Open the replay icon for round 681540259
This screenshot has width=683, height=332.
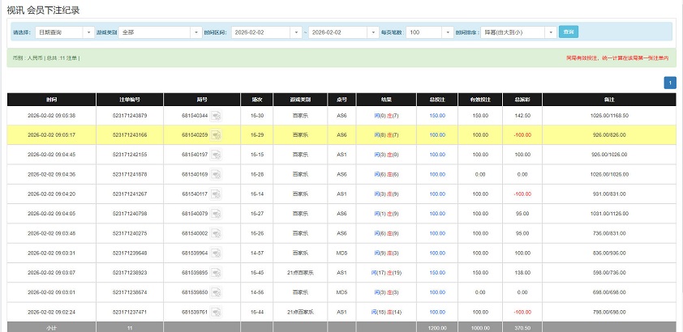coord(217,135)
